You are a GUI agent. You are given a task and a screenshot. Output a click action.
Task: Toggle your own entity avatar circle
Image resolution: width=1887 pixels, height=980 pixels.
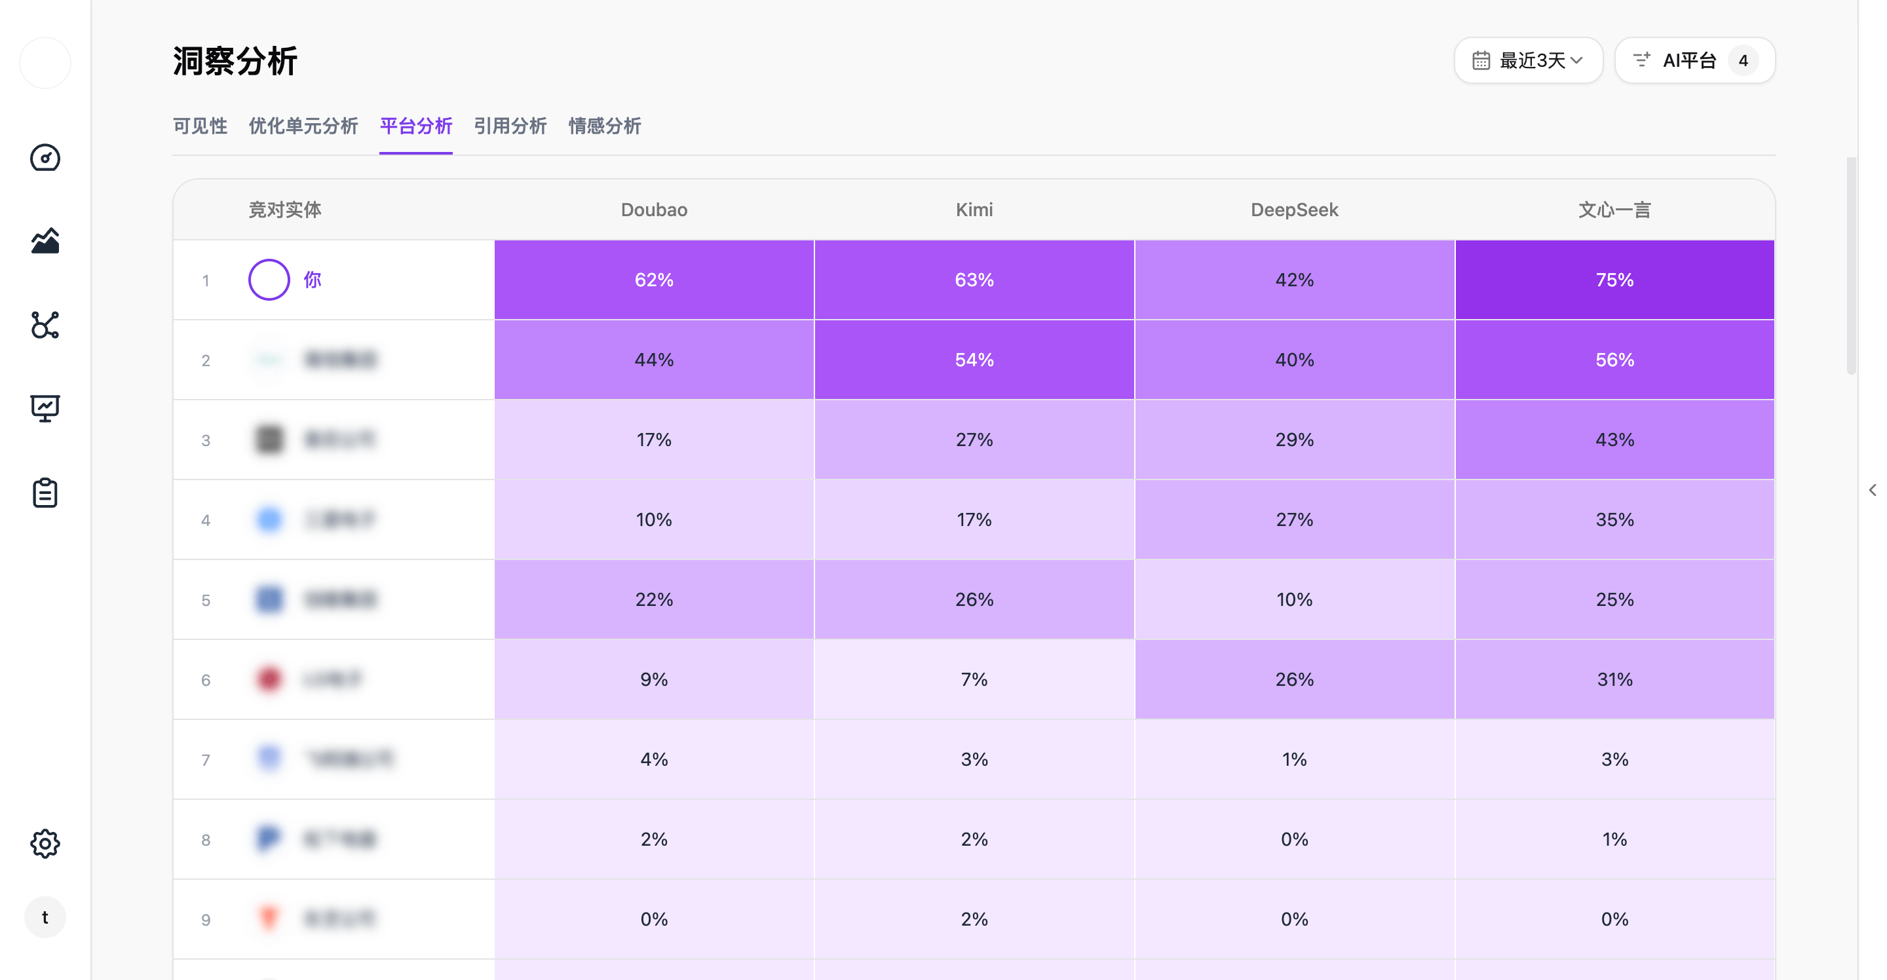click(268, 279)
